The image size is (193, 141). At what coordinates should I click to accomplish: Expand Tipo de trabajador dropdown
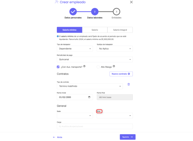point(75,49)
